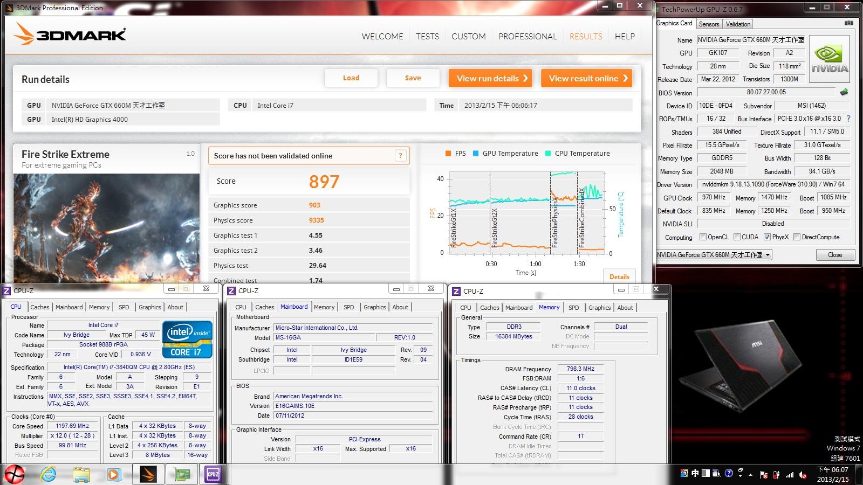Open Graphics tab in the right CPU-Z window
The width and height of the screenshot is (863, 485).
(600, 308)
